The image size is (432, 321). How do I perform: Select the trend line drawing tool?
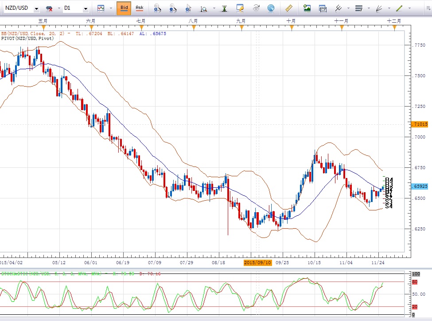tap(399, 8)
